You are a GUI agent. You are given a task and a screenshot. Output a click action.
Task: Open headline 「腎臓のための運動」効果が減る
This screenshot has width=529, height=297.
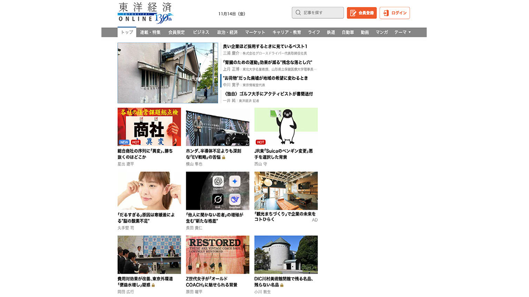pyautogui.click(x=268, y=62)
